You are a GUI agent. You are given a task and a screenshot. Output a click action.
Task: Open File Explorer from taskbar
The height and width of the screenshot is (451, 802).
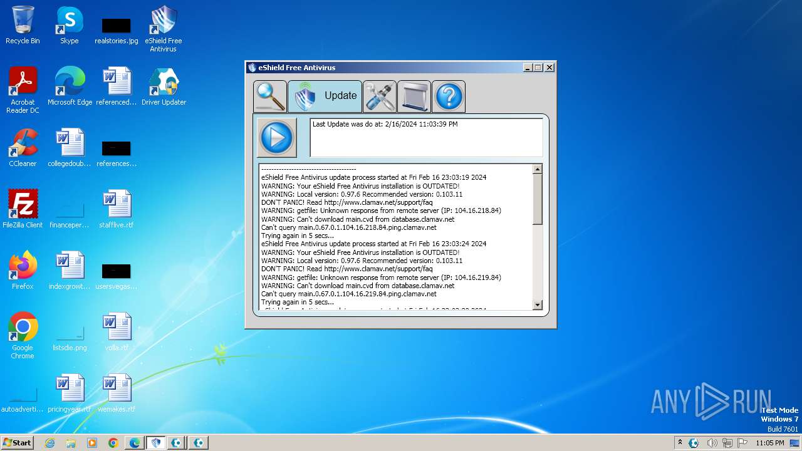point(71,443)
